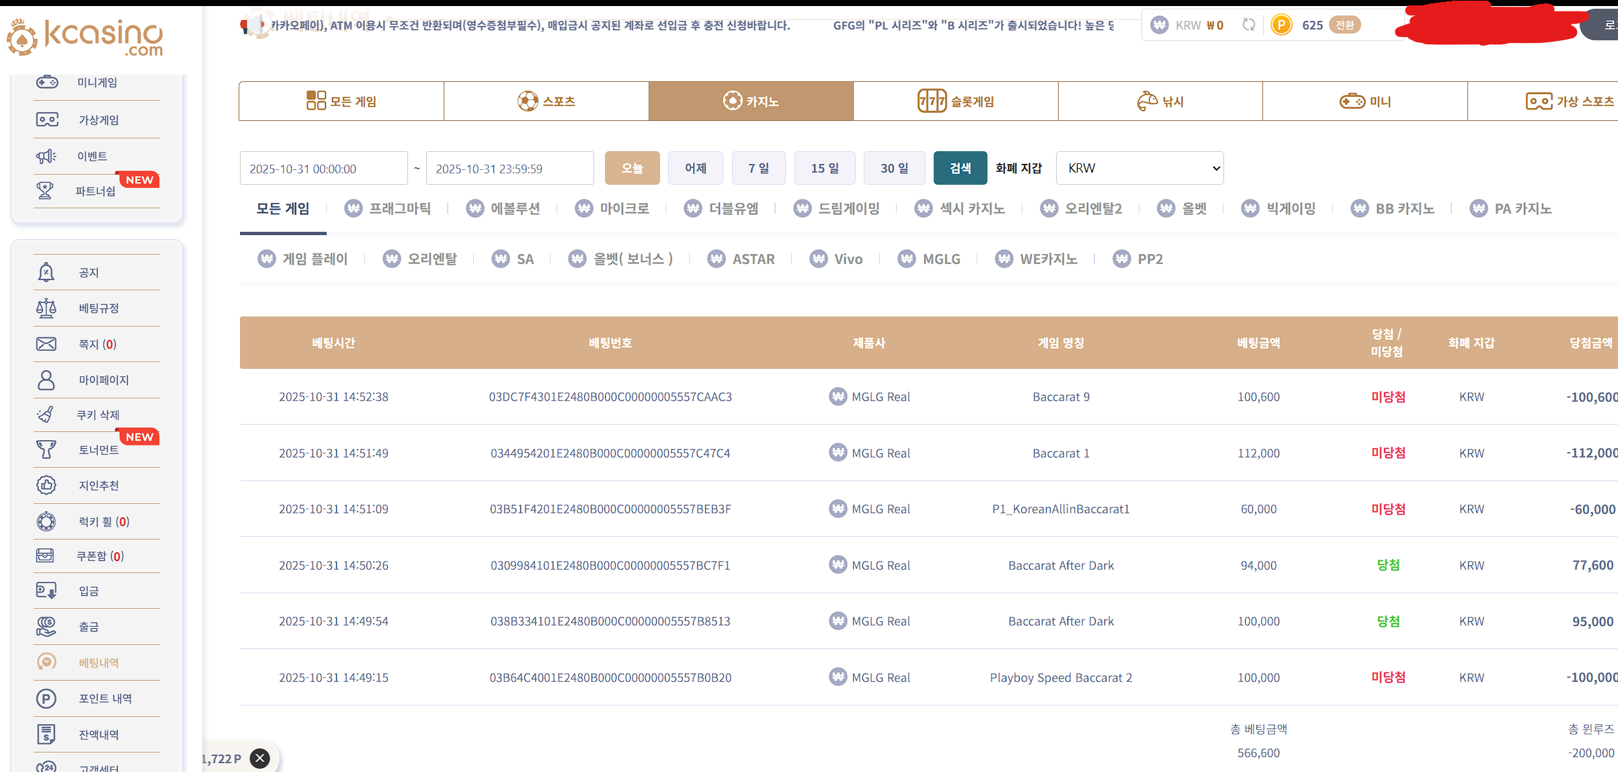
Task: Click the 토너먼트 trophy icon
Action: coord(46,449)
